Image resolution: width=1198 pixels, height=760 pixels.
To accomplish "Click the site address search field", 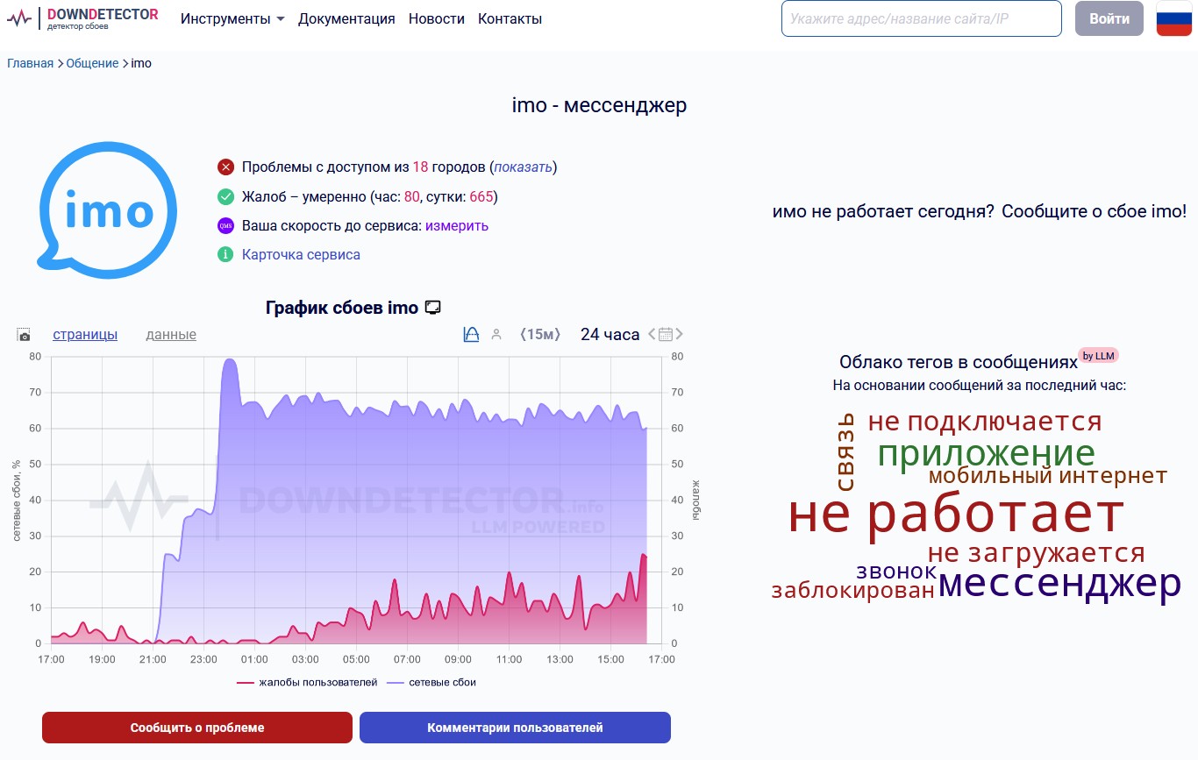I will [921, 18].
